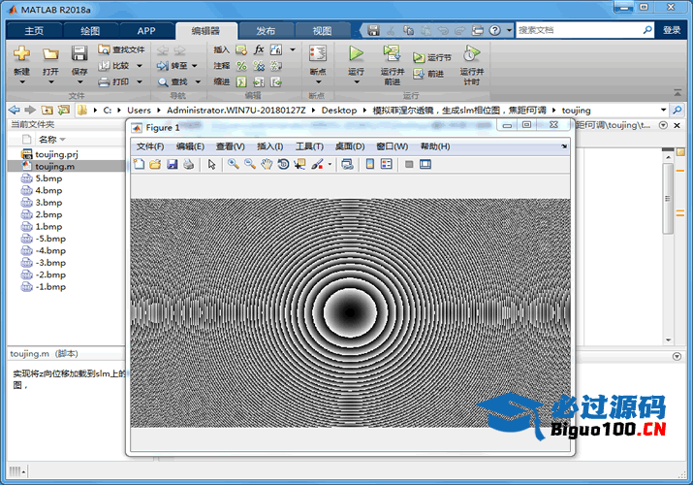Click the Fresnel lens image in Figure 1
Screen dimensions: 693x485
coord(350,312)
